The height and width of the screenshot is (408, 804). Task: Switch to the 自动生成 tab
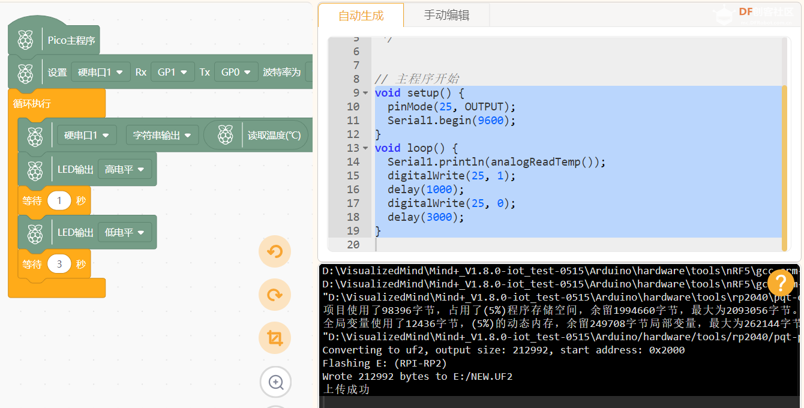click(x=361, y=16)
